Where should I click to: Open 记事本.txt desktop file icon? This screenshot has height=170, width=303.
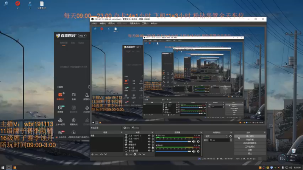[42, 5]
